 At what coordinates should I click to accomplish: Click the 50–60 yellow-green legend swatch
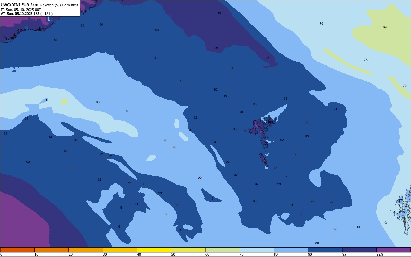pyautogui.click(x=188, y=250)
